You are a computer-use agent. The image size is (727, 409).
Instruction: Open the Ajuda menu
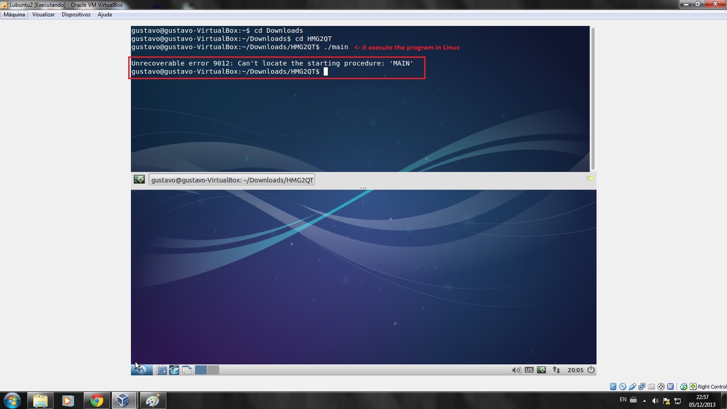click(105, 15)
